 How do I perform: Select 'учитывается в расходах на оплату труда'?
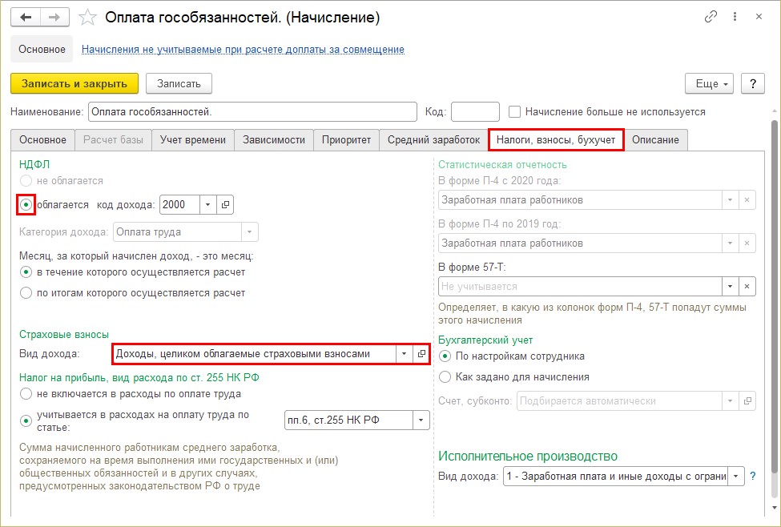pos(26,421)
